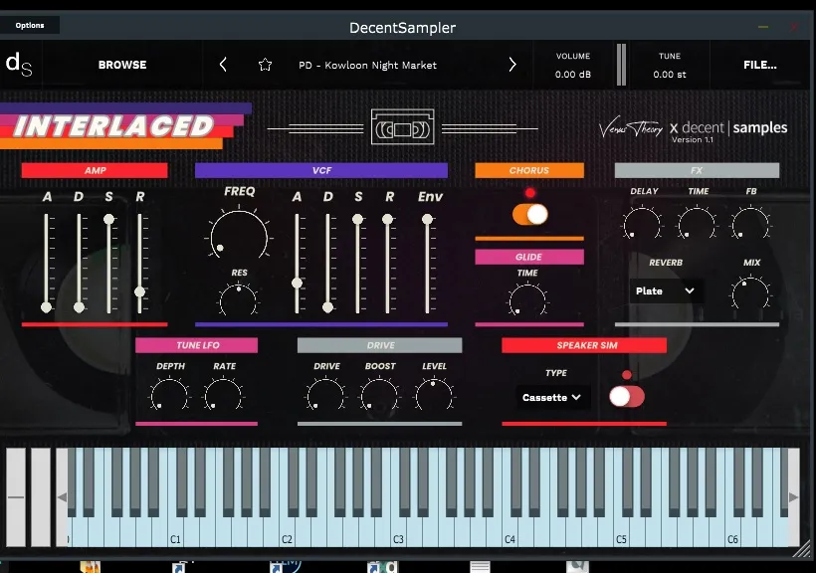Click the AMP Sustain slider handle
Viewport: 816px width, 573px height.
point(108,219)
